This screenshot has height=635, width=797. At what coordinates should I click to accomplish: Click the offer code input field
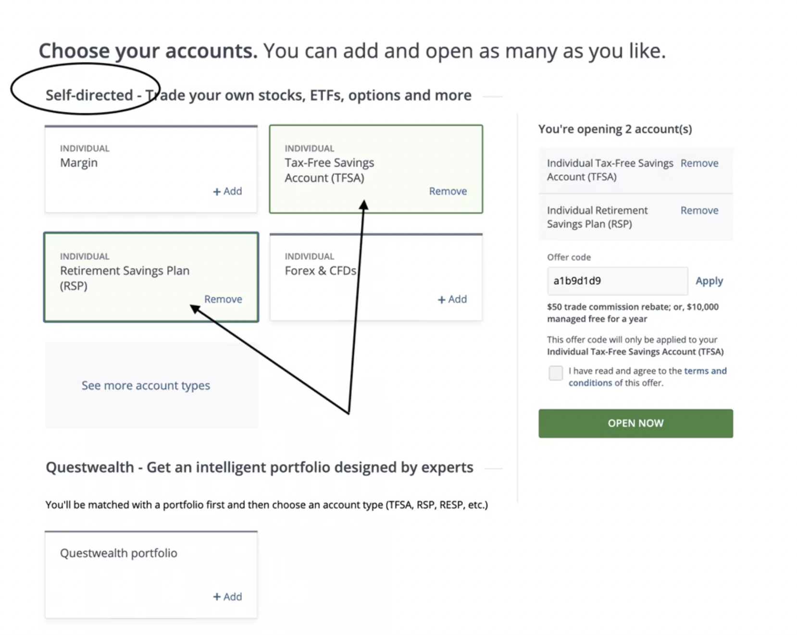617,281
